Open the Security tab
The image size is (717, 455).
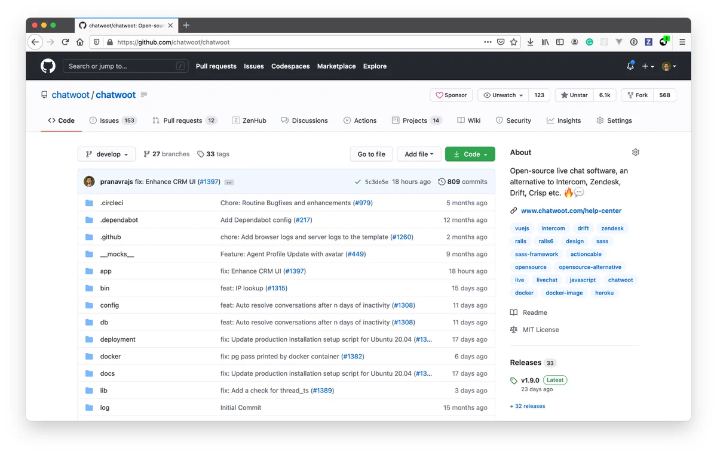pyautogui.click(x=513, y=120)
